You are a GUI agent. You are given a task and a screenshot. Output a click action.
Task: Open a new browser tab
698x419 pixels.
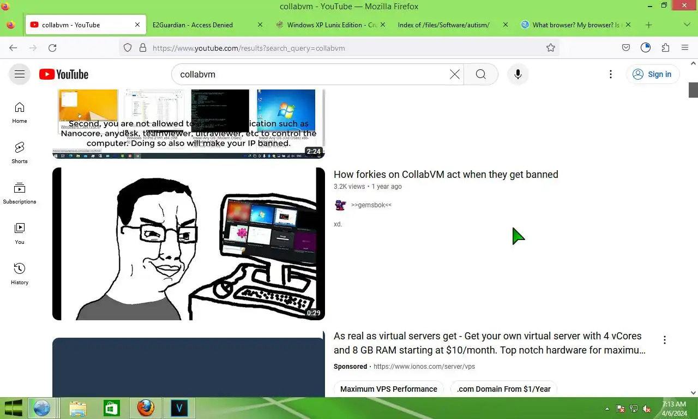(x=648, y=25)
